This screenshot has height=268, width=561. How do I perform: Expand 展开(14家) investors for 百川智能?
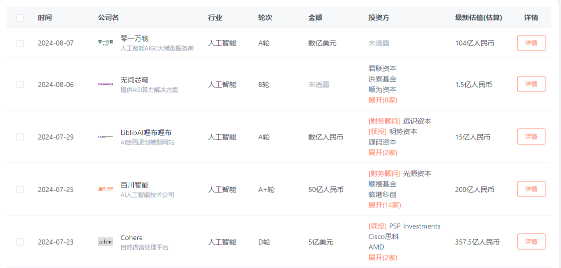click(385, 205)
